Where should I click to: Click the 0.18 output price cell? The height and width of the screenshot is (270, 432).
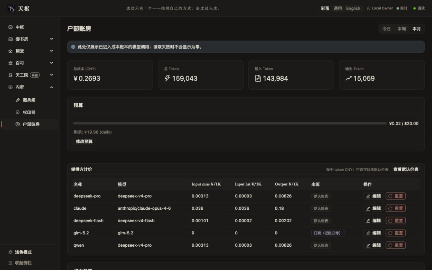[x=279, y=208]
